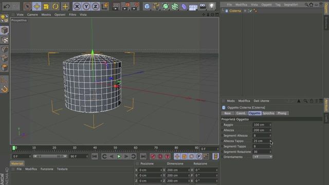The width and height of the screenshot is (329, 185).
Task: Open the Mostra viewport menu
Action: click(x=46, y=15)
